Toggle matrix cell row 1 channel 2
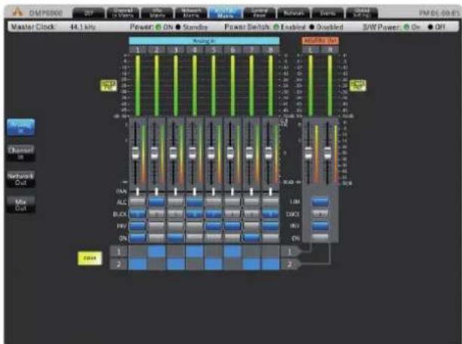This screenshot has height=344, width=462. [x=156, y=252]
